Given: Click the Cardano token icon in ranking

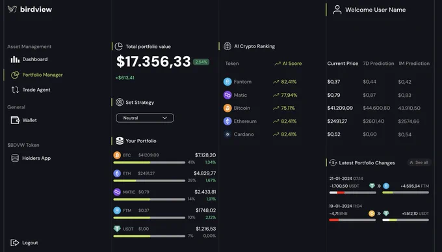Looking at the screenshot, I should coord(227,134).
